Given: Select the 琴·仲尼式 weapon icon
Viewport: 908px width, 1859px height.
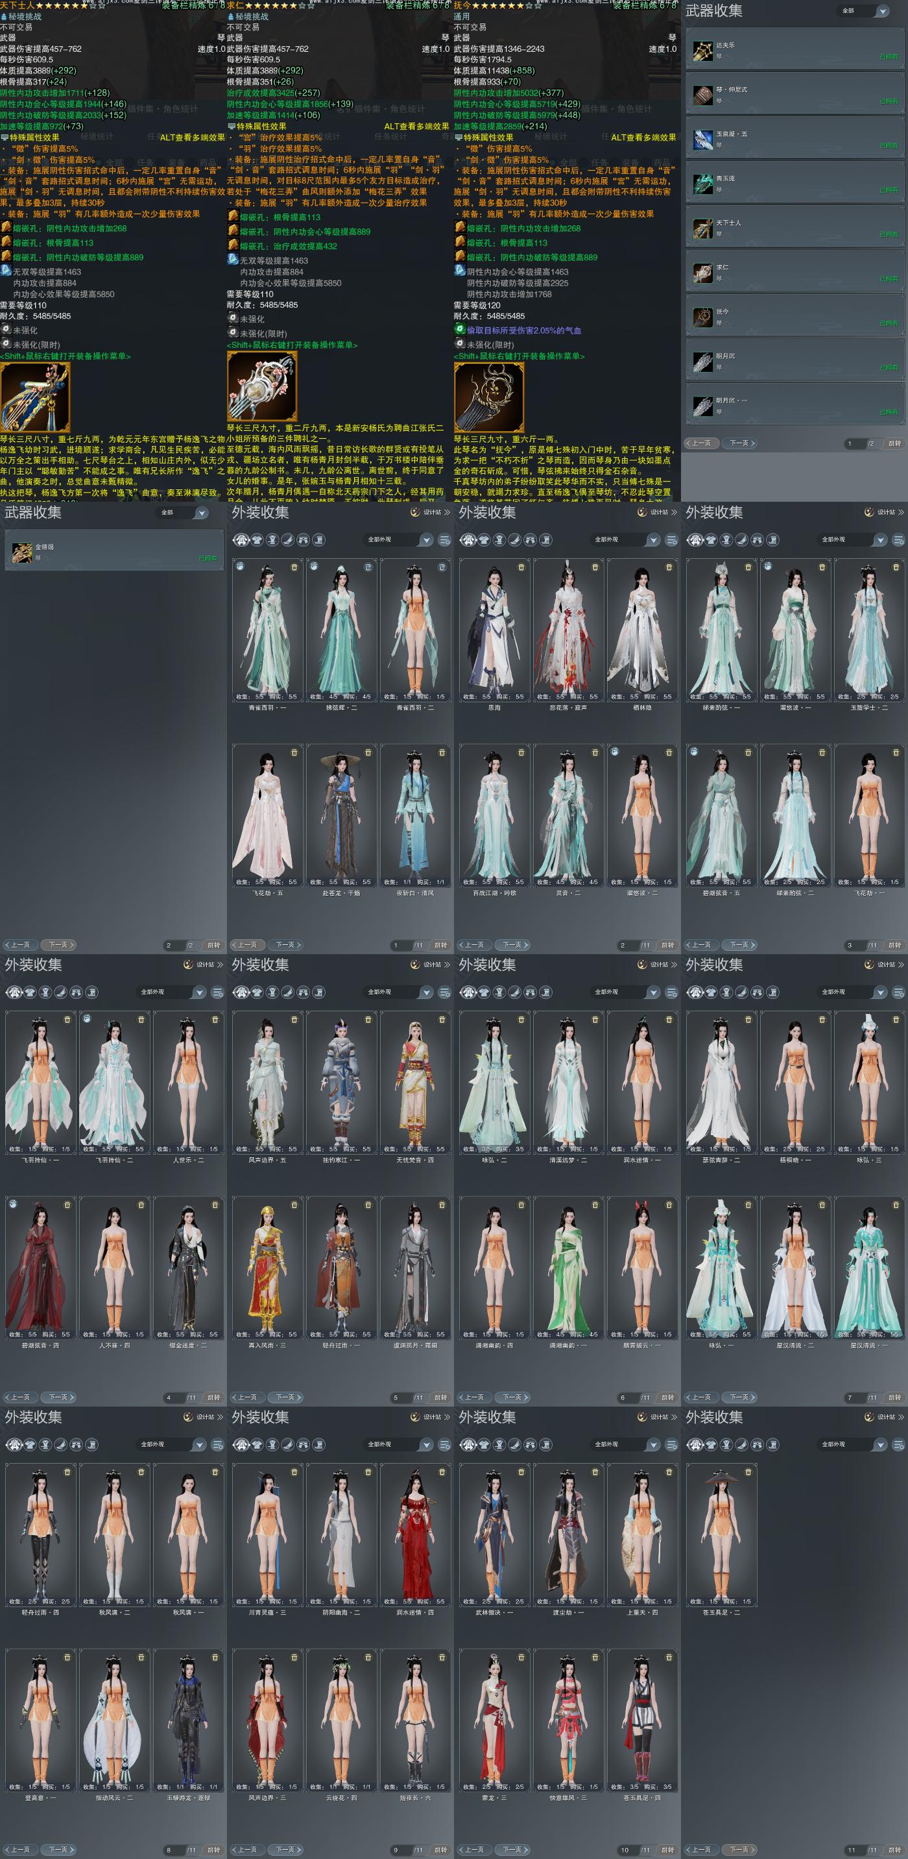Looking at the screenshot, I should coord(702,95).
